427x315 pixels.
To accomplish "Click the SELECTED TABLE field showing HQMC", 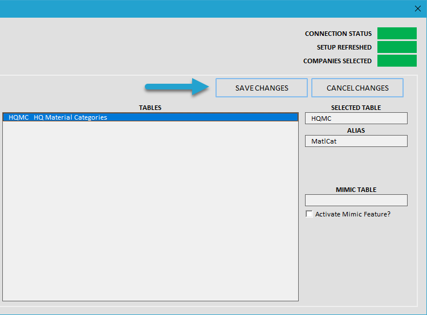I will (x=356, y=118).
